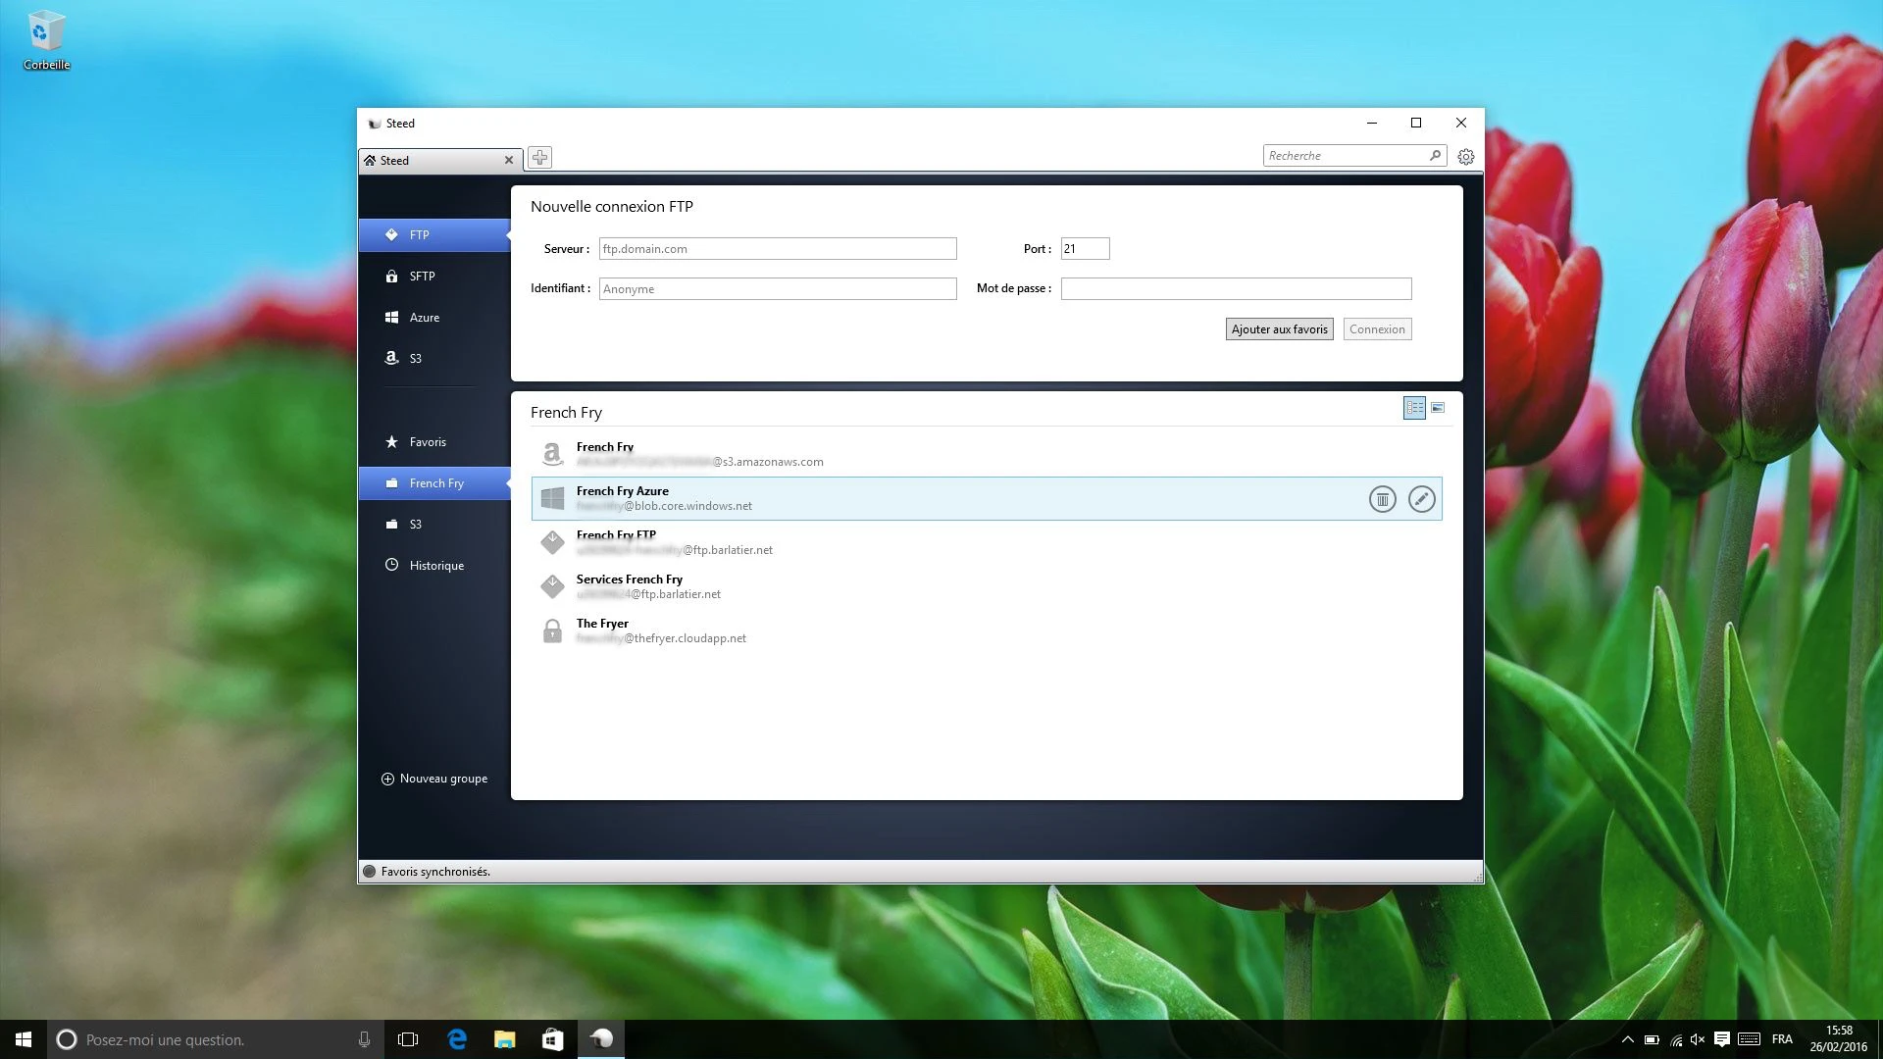Open the Historique section

[435, 566]
